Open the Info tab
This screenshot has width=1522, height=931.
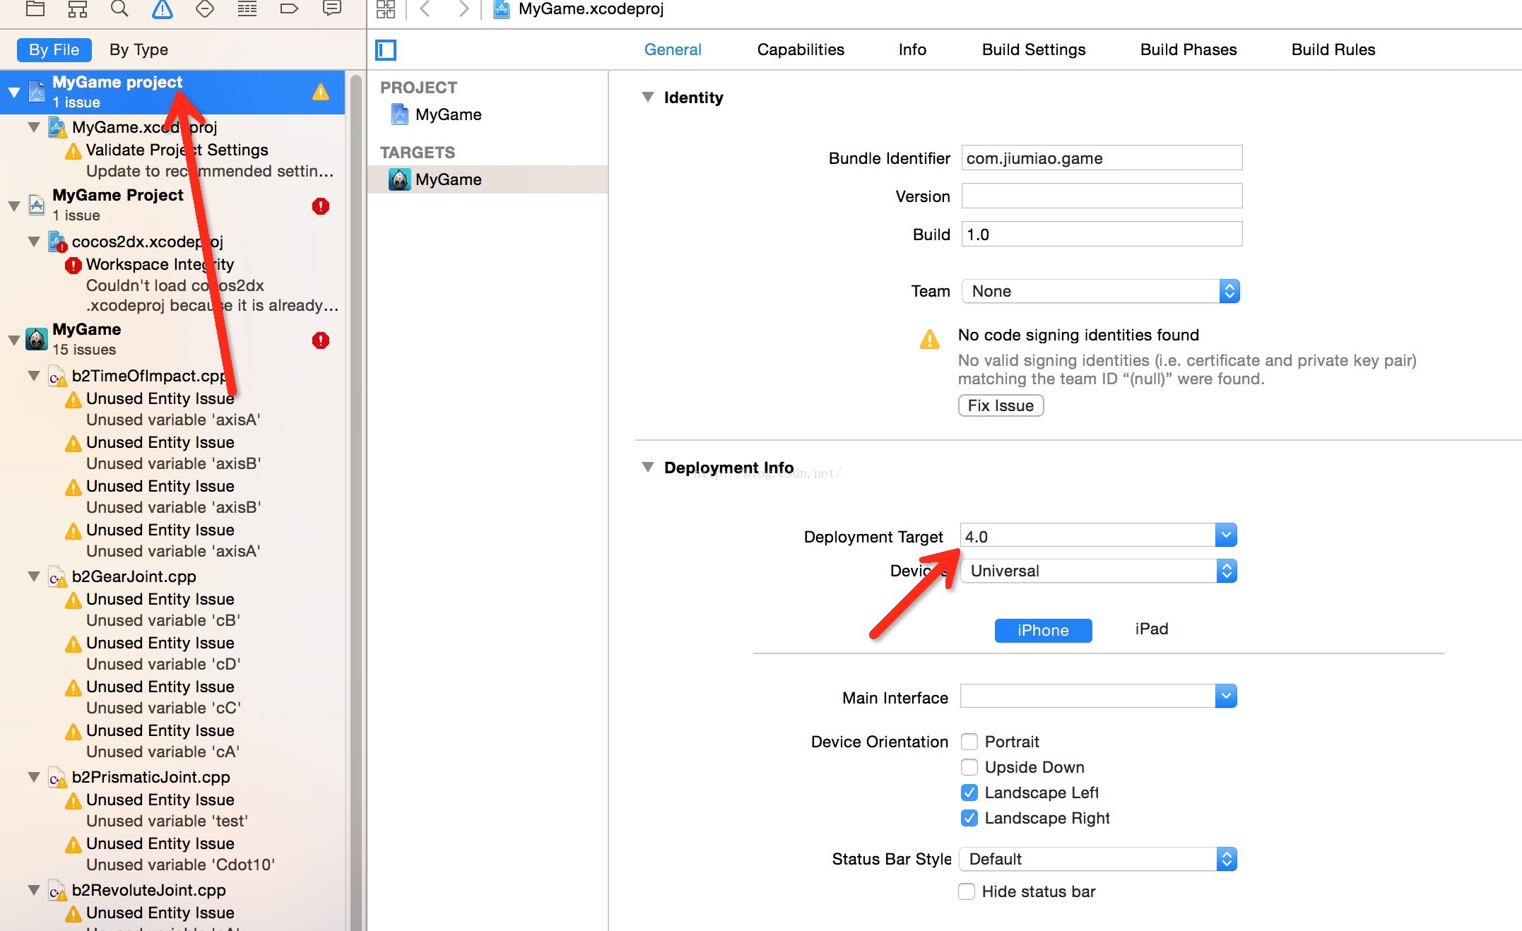[x=912, y=49]
